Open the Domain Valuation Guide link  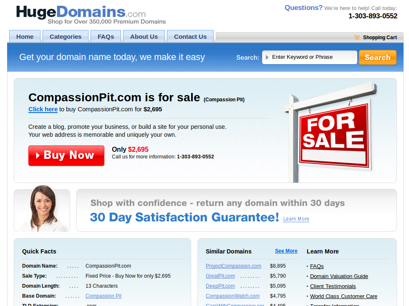pyautogui.click(x=339, y=276)
